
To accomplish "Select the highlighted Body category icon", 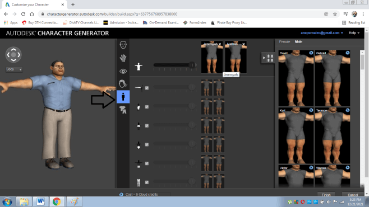I will tap(123, 97).
